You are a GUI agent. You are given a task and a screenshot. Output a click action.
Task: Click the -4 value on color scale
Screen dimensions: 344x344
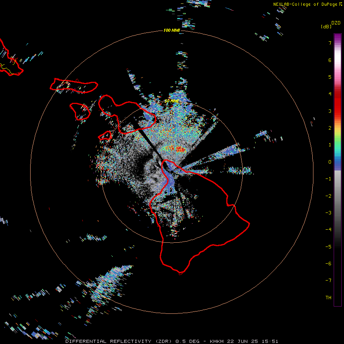[x=328, y=230]
